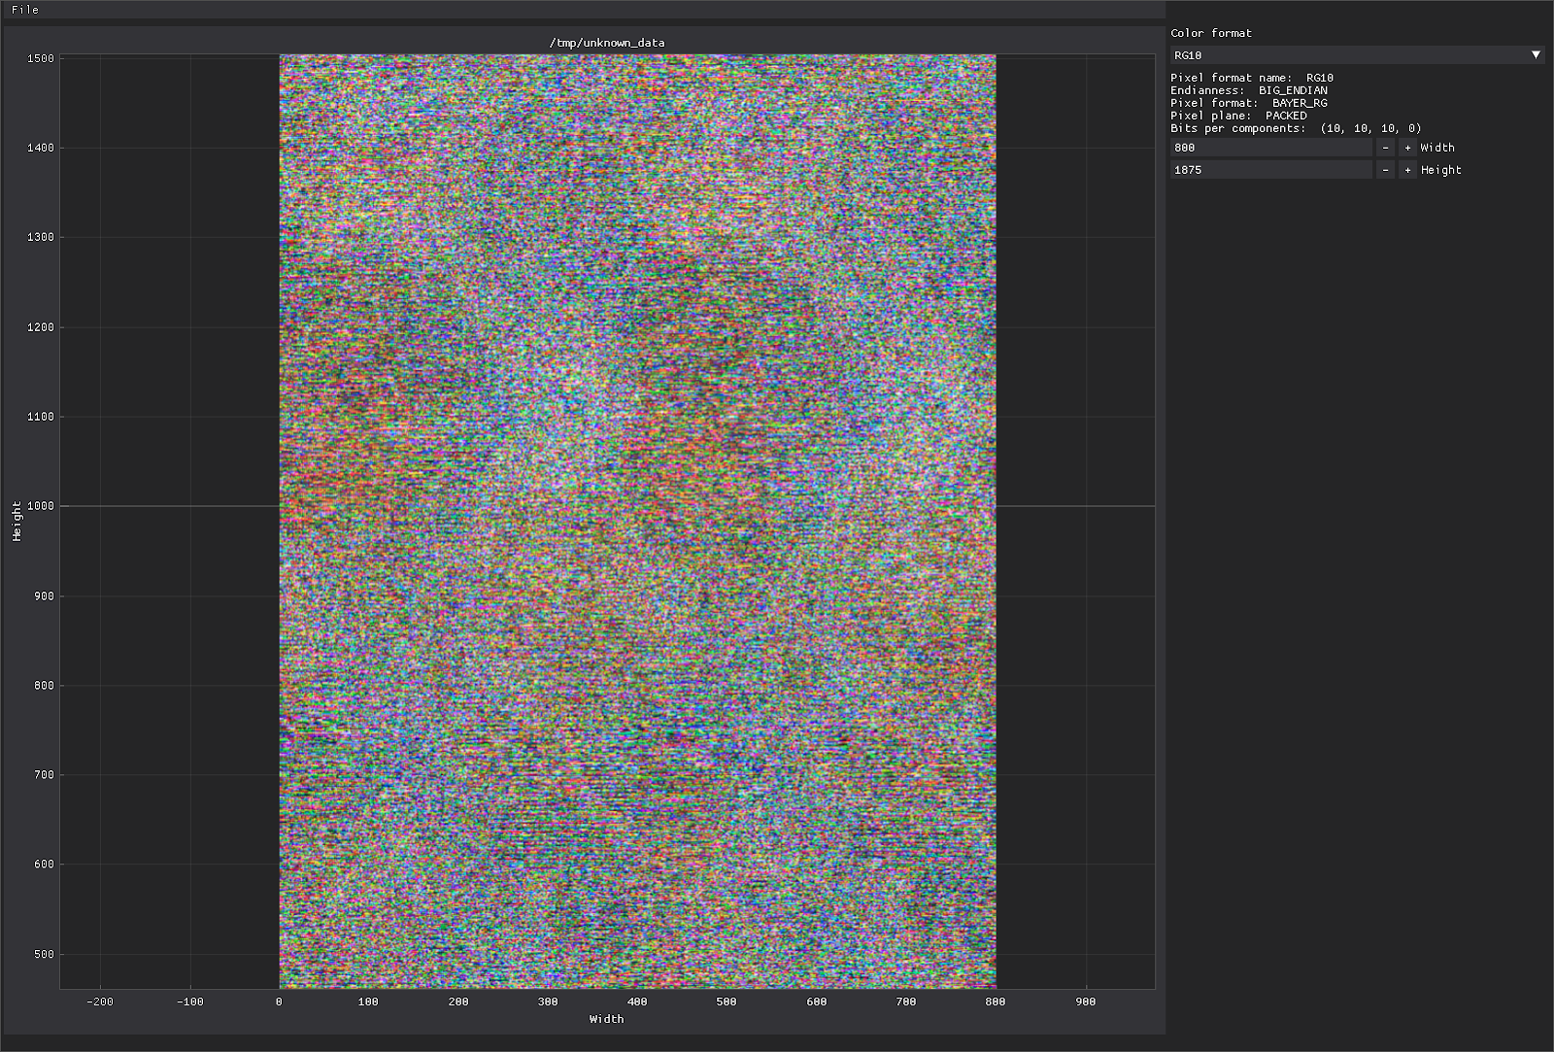
Task: Click the 1000 tick on the Height axis
Action: pos(41,506)
